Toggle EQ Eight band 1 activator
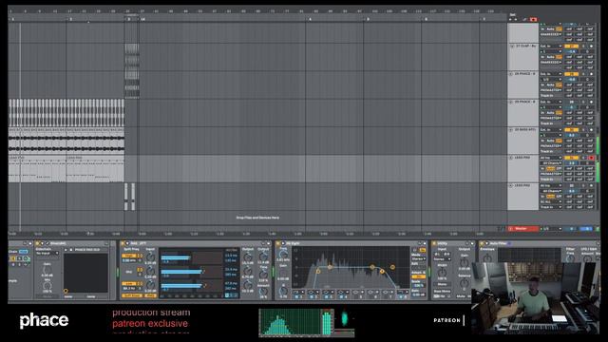Screen dimensions: 608x342 pos(296,297)
